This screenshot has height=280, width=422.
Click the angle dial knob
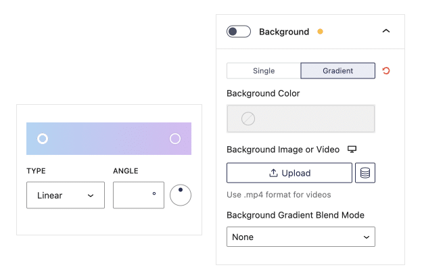(181, 190)
